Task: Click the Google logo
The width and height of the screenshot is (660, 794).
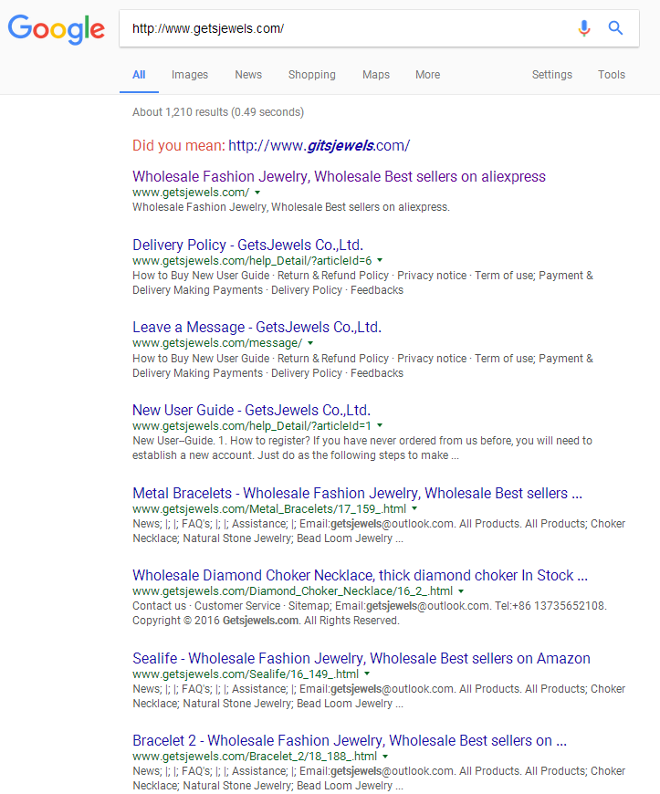Action: (57, 29)
